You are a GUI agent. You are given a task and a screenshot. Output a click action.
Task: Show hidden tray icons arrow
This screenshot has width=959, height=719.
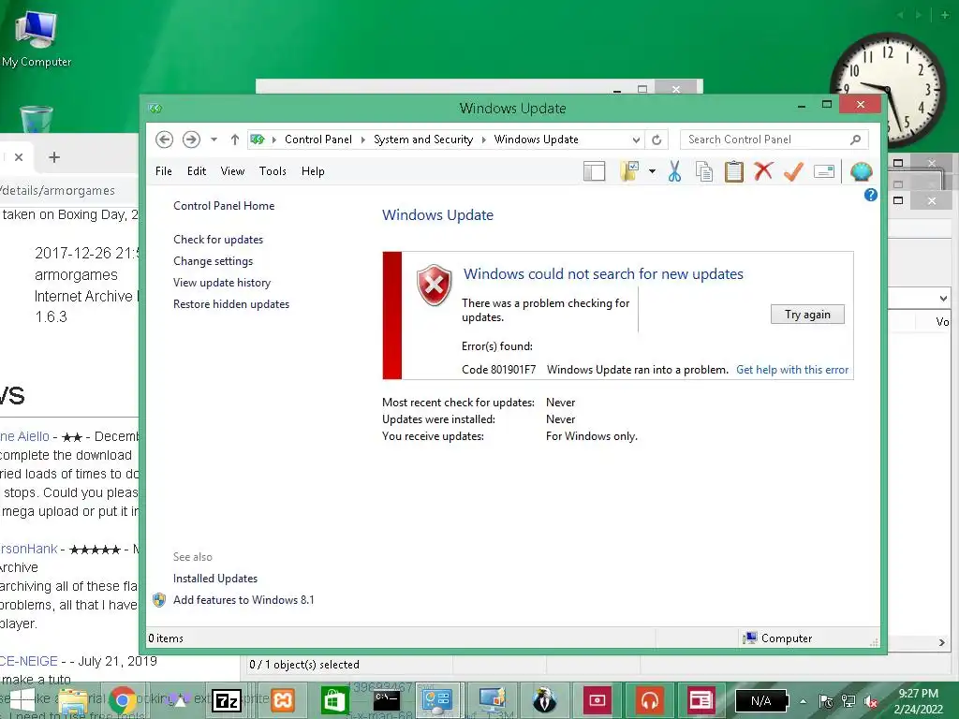click(x=803, y=701)
